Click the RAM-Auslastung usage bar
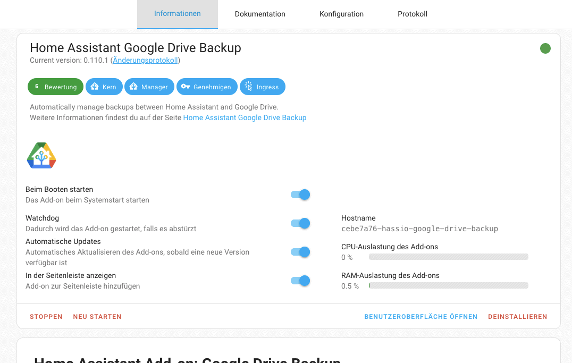Viewport: 572px width, 363px height. 448,285
